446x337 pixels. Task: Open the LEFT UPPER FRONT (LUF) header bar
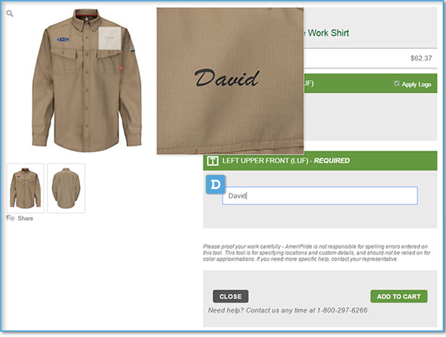point(320,161)
